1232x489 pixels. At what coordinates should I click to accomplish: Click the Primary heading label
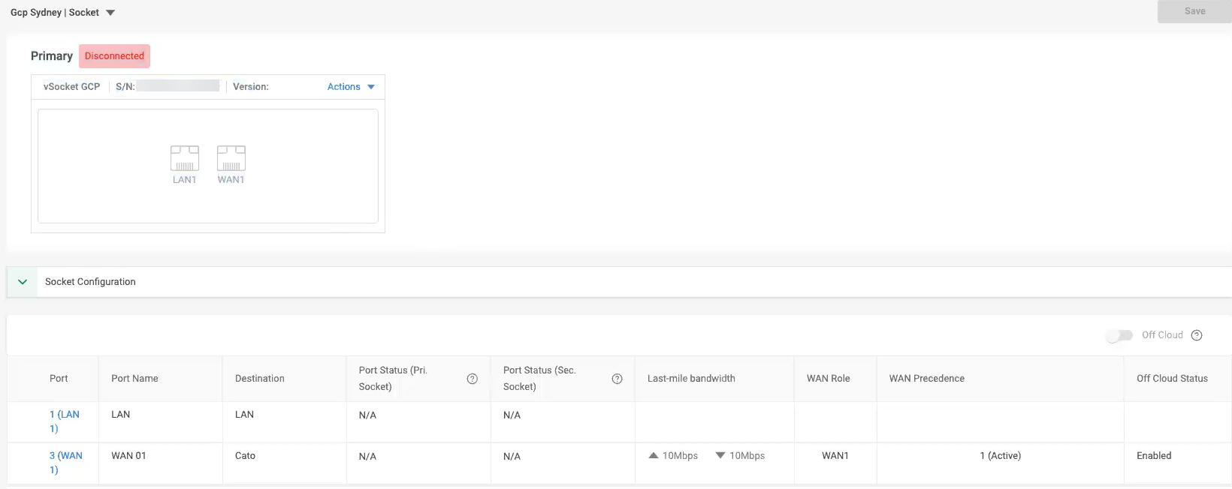tap(52, 56)
